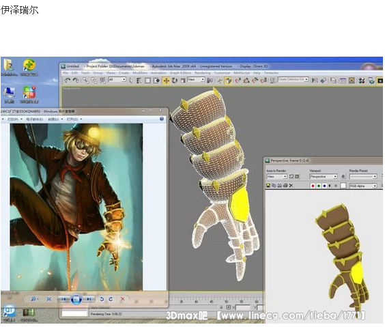Clear the rendered frame with X

[x=291, y=186]
